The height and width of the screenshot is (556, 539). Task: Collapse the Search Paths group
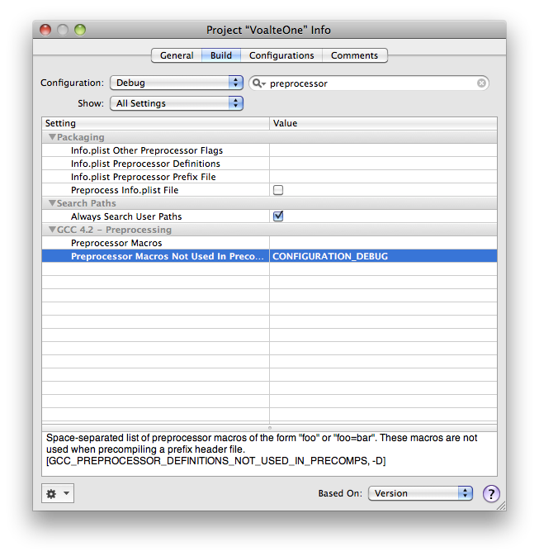52,203
